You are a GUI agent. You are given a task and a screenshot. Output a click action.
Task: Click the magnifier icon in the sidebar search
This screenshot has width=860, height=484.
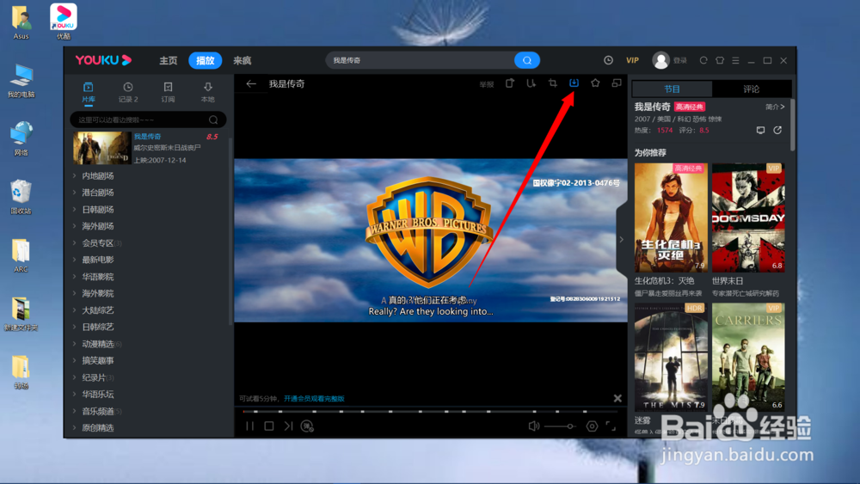(x=213, y=119)
